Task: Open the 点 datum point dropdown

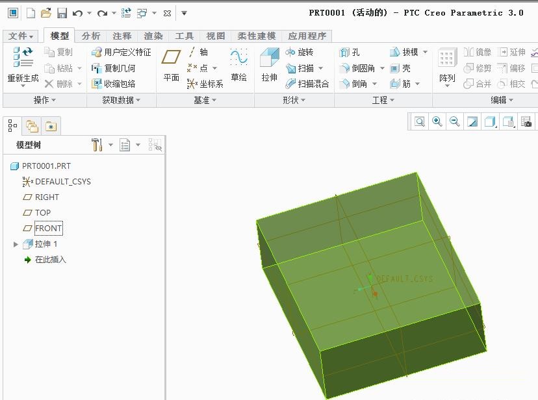Action: coord(214,68)
